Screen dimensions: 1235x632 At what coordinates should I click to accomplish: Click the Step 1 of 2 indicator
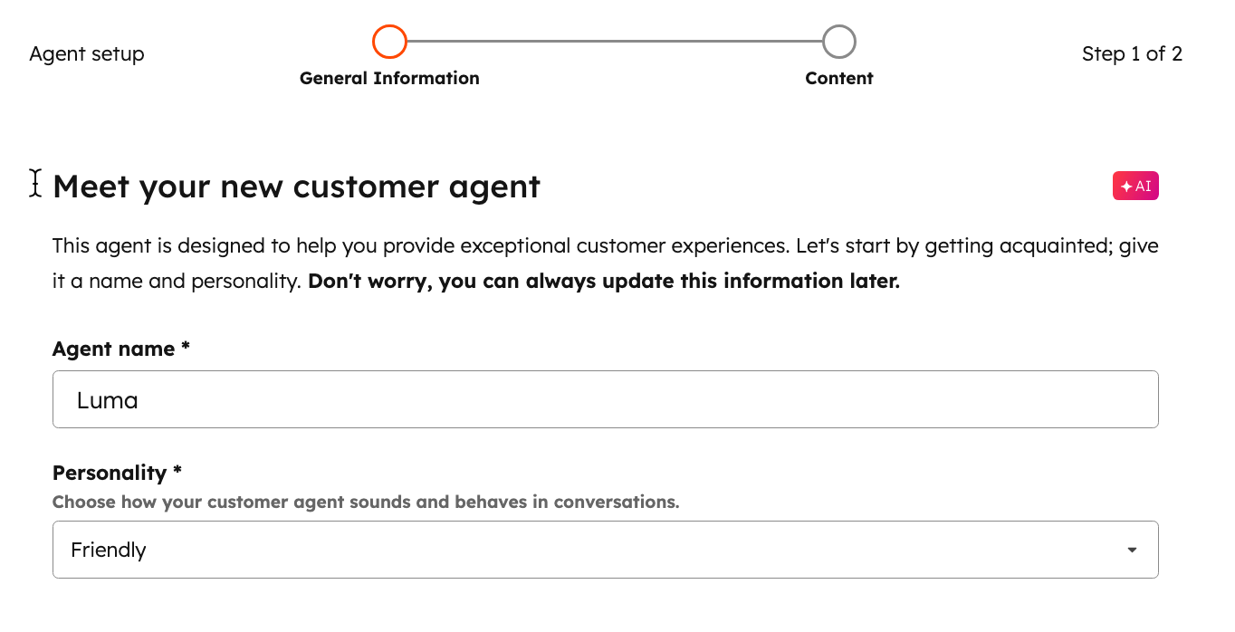click(1132, 53)
